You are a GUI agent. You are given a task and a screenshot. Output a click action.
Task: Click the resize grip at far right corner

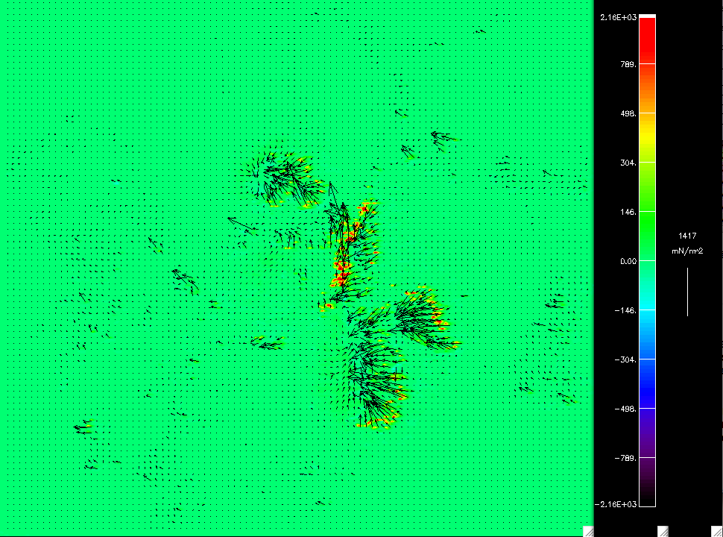pyautogui.click(x=717, y=531)
